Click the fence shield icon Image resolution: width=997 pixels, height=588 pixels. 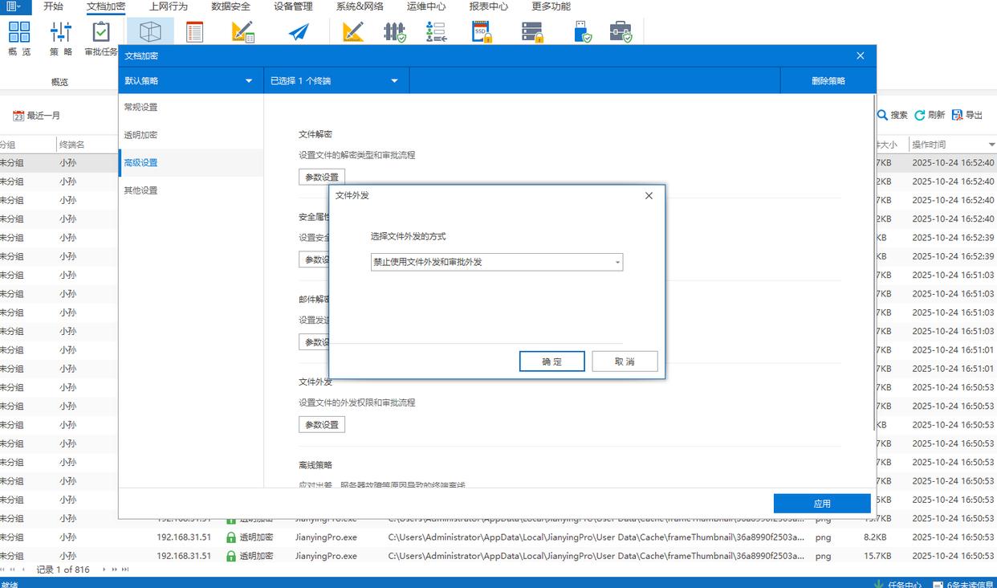394,32
